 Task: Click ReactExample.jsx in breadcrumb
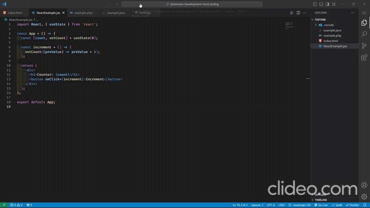[20, 20]
